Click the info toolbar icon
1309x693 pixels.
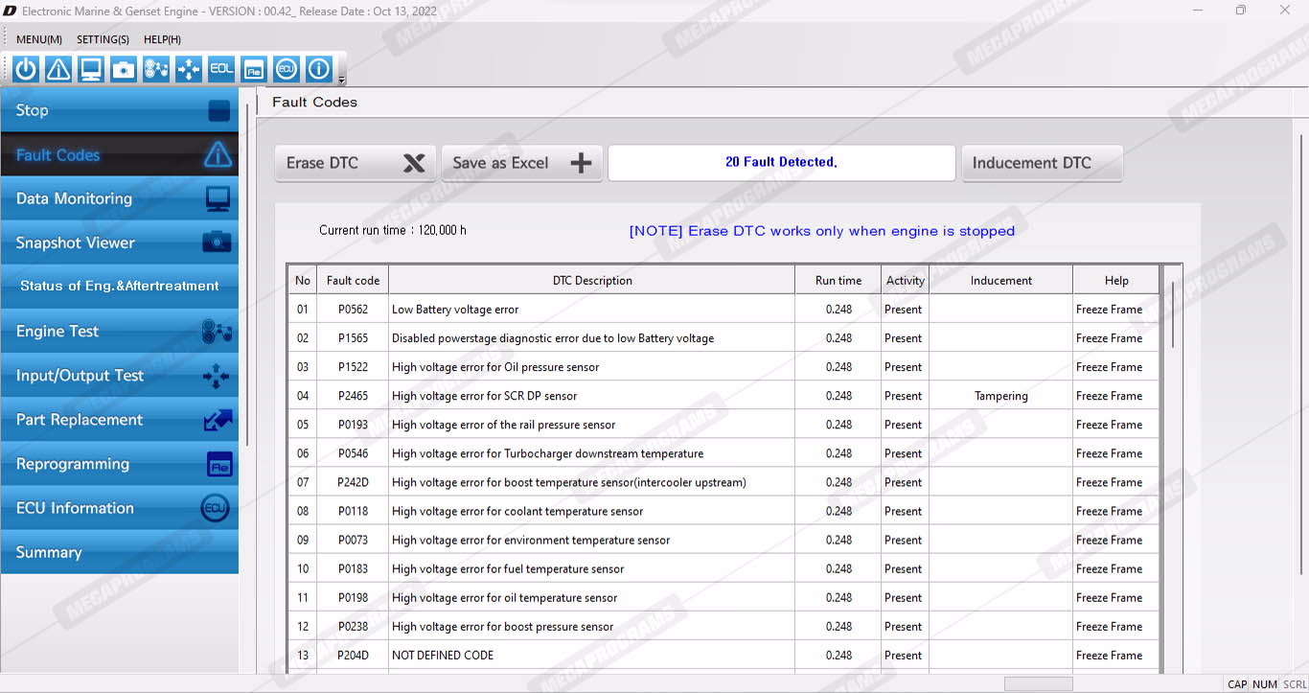[318, 69]
